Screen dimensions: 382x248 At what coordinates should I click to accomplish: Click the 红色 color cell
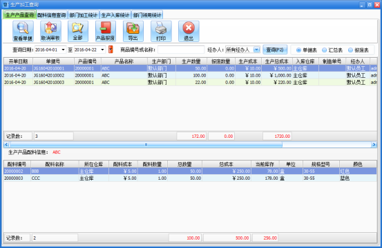click(x=358, y=172)
